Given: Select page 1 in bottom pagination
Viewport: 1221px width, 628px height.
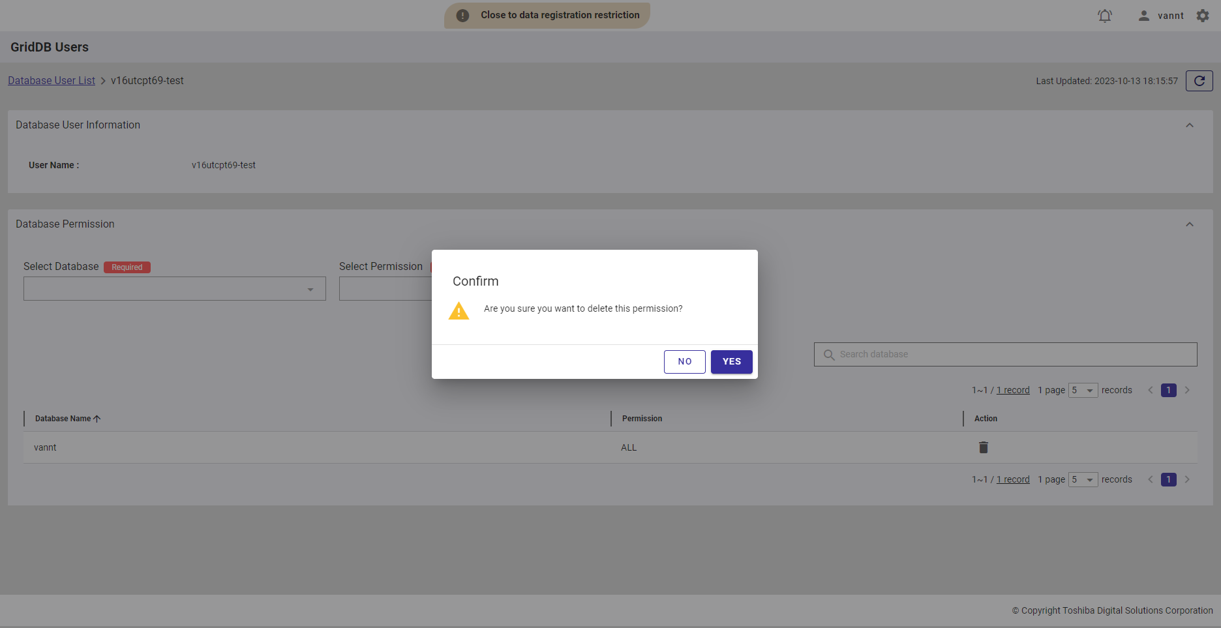Looking at the screenshot, I should coord(1168,480).
